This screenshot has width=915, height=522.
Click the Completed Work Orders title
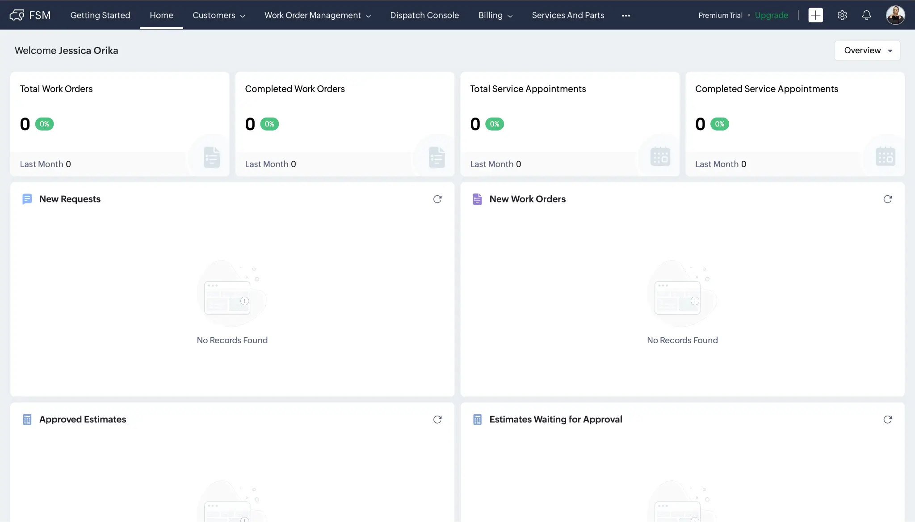pyautogui.click(x=295, y=89)
